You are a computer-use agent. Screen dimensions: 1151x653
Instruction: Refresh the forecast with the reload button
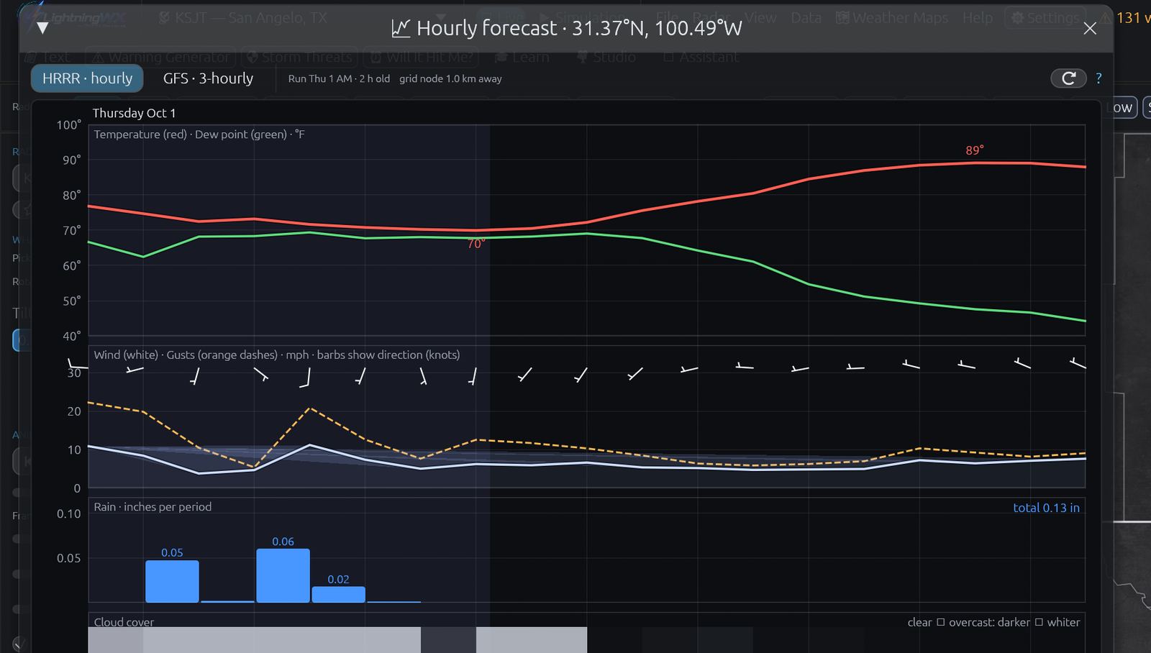(1068, 78)
